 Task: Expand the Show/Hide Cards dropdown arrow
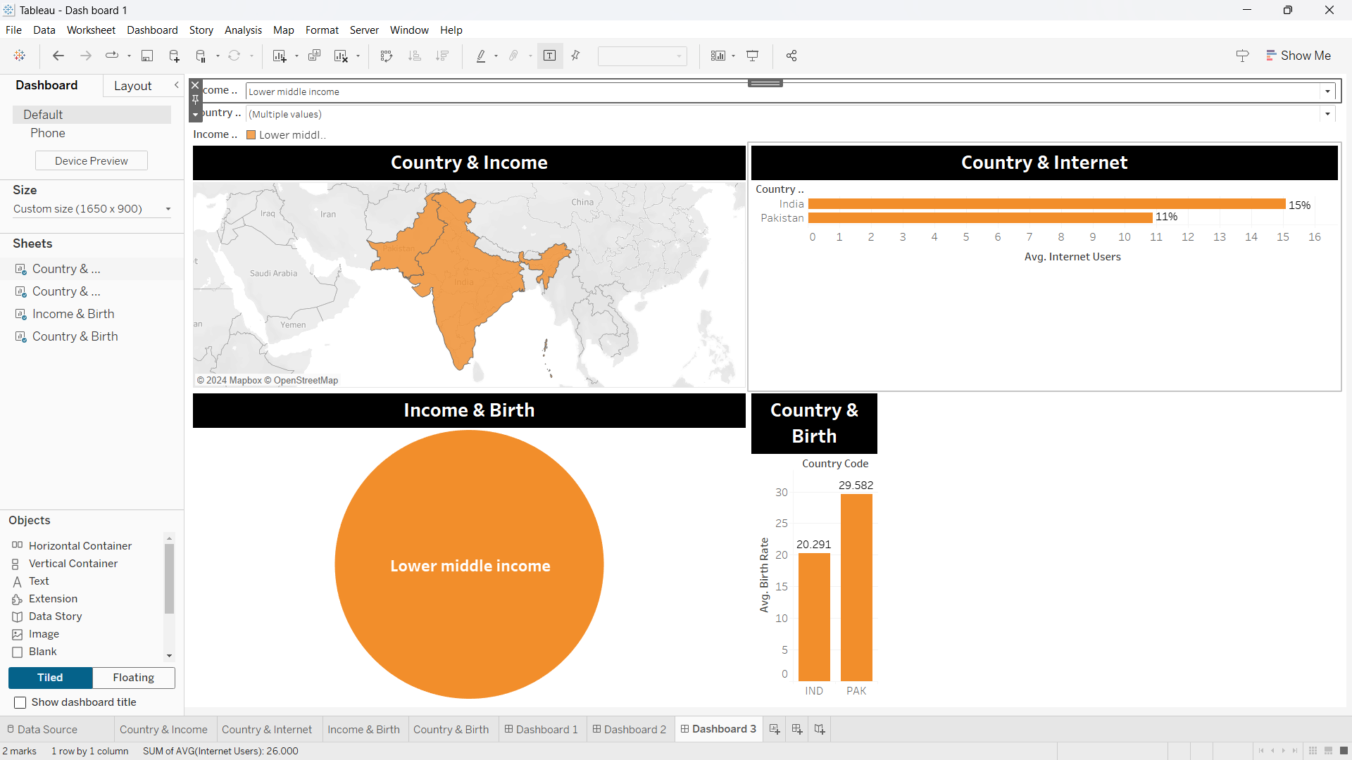pos(734,56)
